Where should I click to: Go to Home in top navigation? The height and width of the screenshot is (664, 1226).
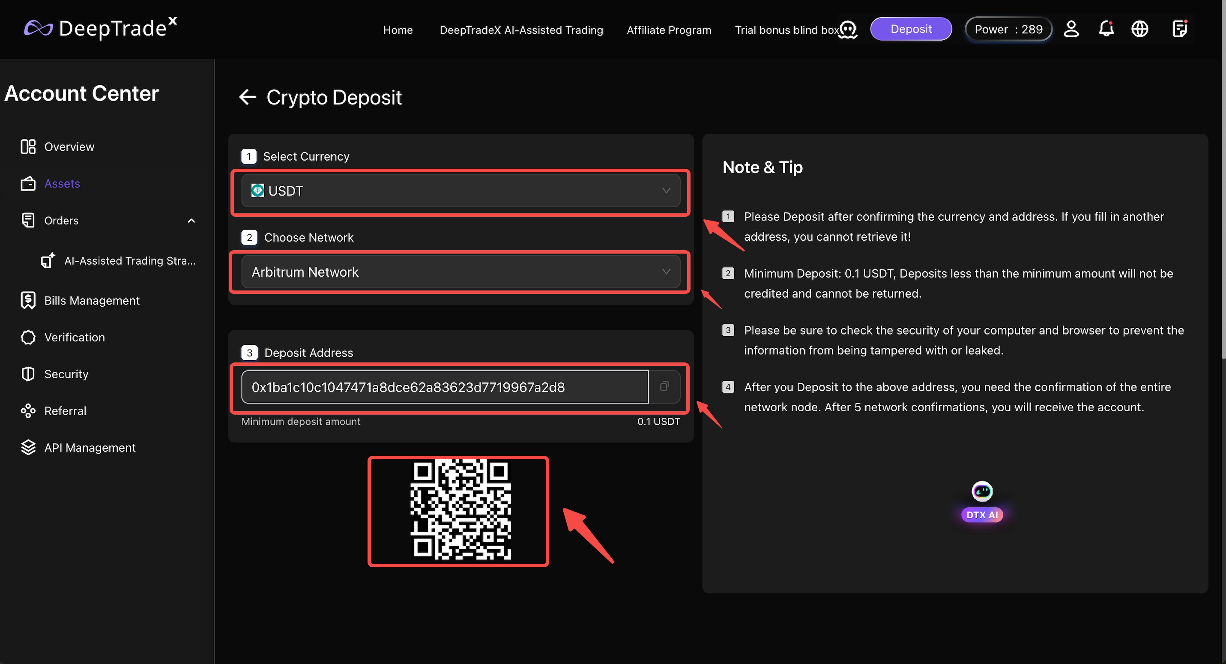coord(398,30)
